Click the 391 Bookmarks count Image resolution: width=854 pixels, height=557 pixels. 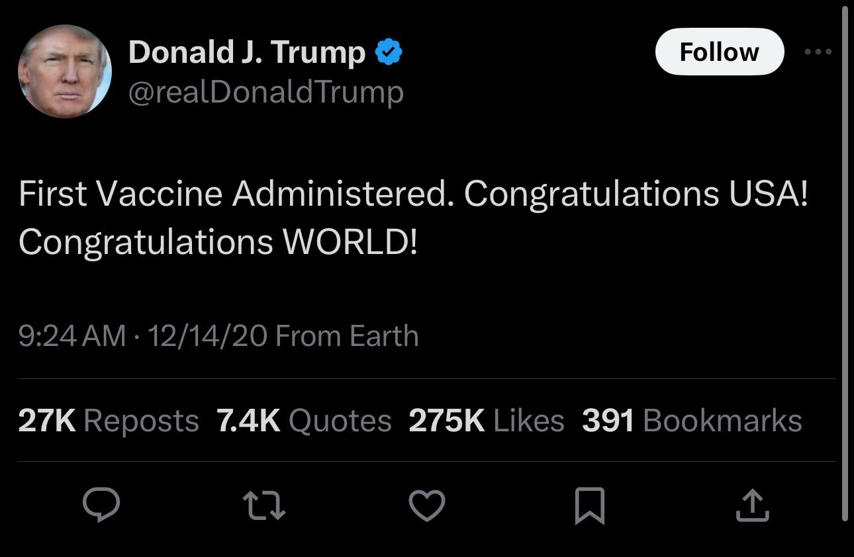click(x=692, y=421)
